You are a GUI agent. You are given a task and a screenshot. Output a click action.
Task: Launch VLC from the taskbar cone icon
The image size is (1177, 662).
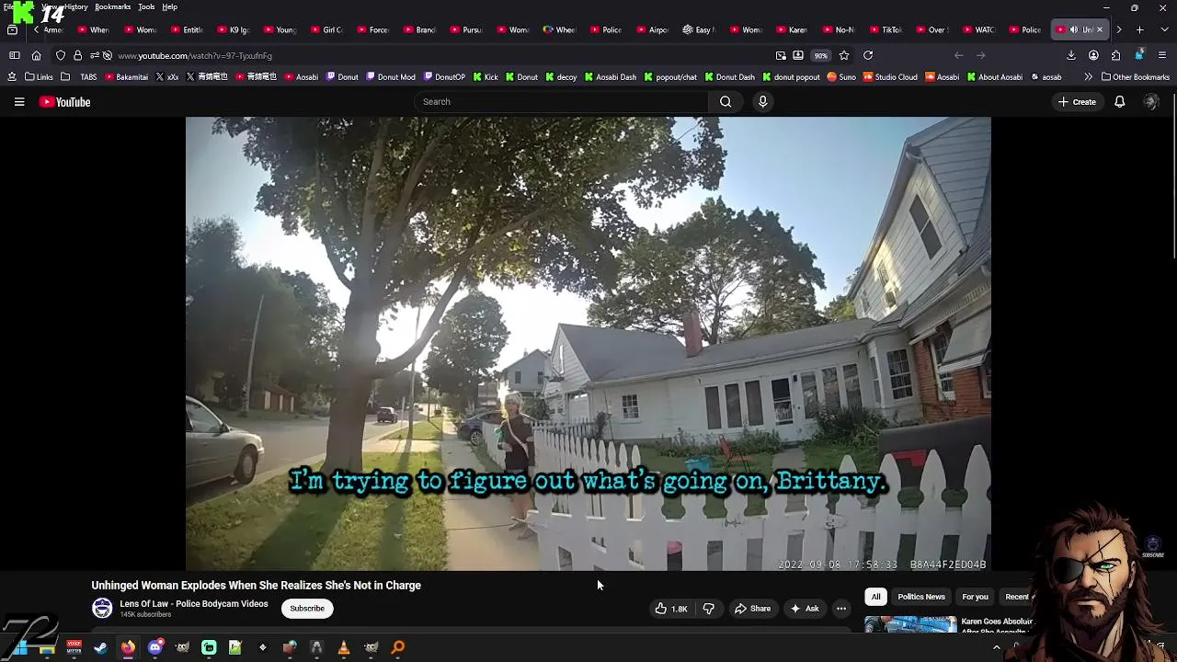344,647
